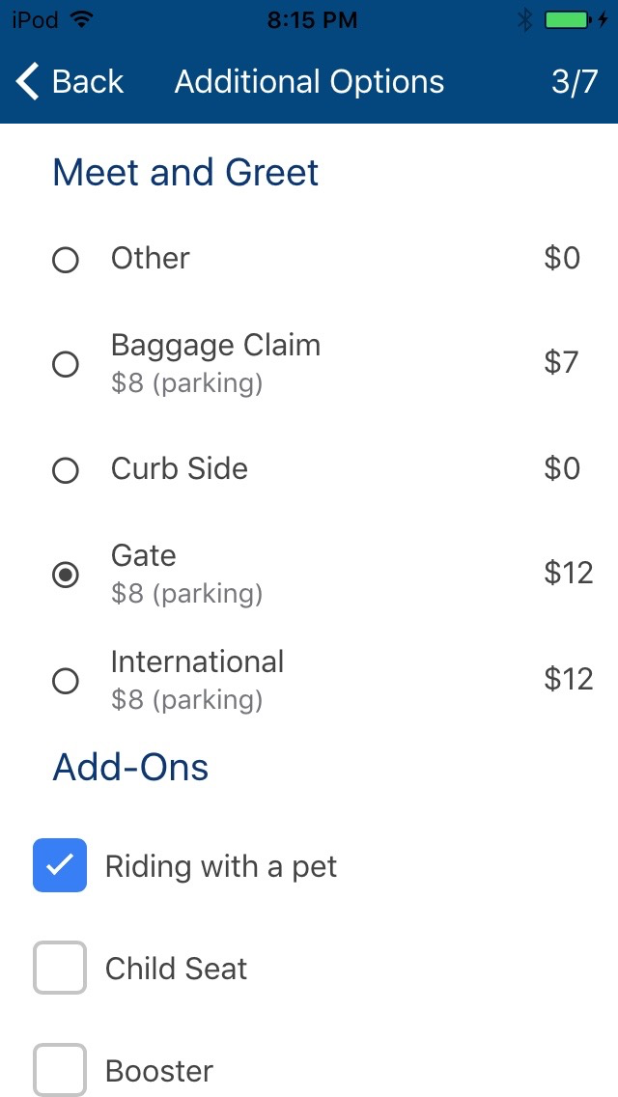Image resolution: width=618 pixels, height=1097 pixels.
Task: Select the Gate radio button
Action: (66, 576)
